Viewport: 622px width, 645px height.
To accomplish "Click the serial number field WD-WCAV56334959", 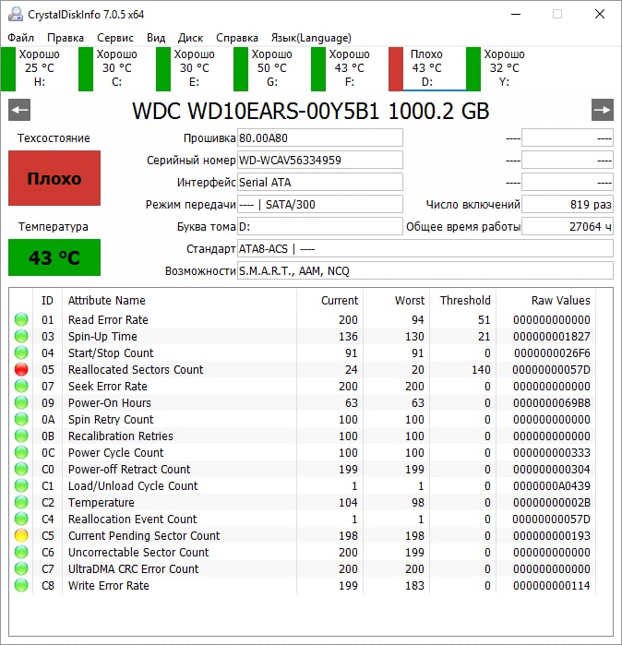I will coord(320,160).
